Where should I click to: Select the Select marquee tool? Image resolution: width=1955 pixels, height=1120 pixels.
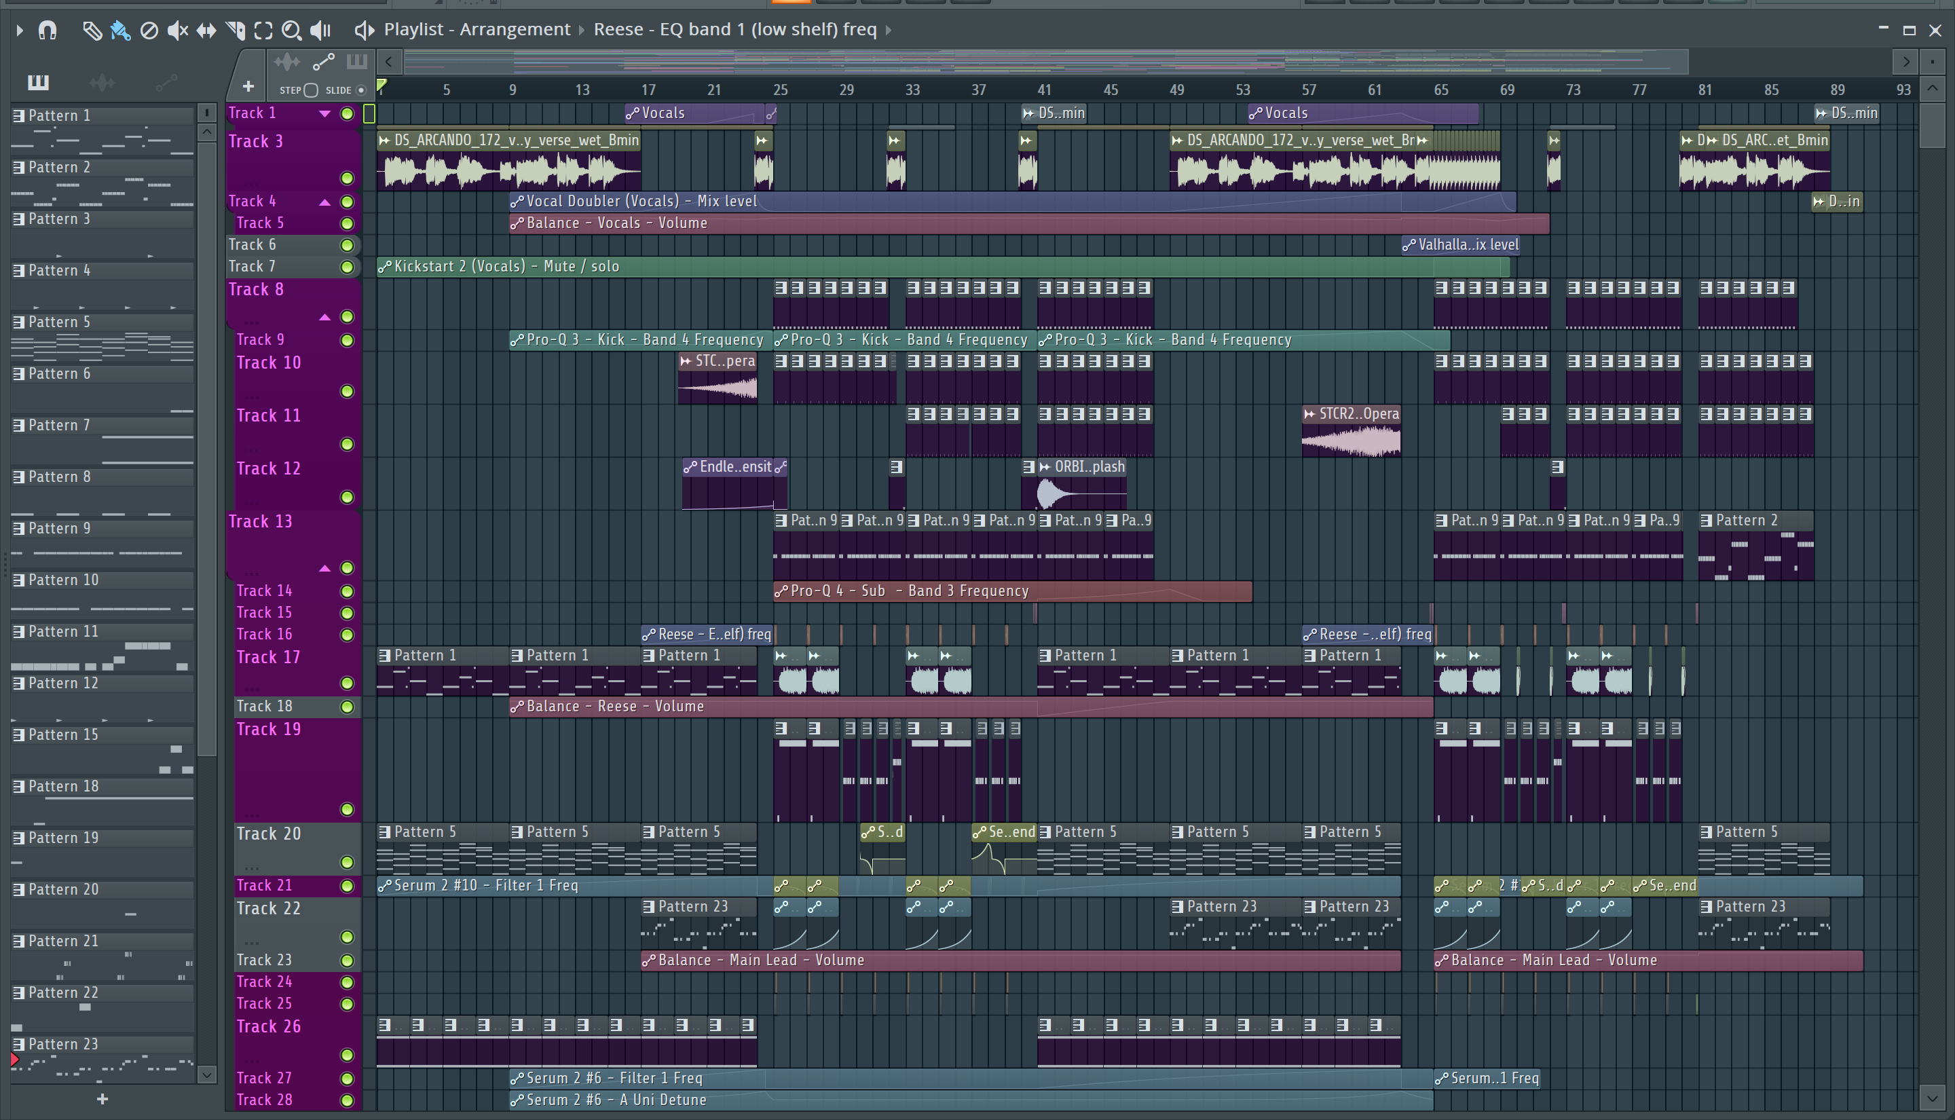[264, 30]
